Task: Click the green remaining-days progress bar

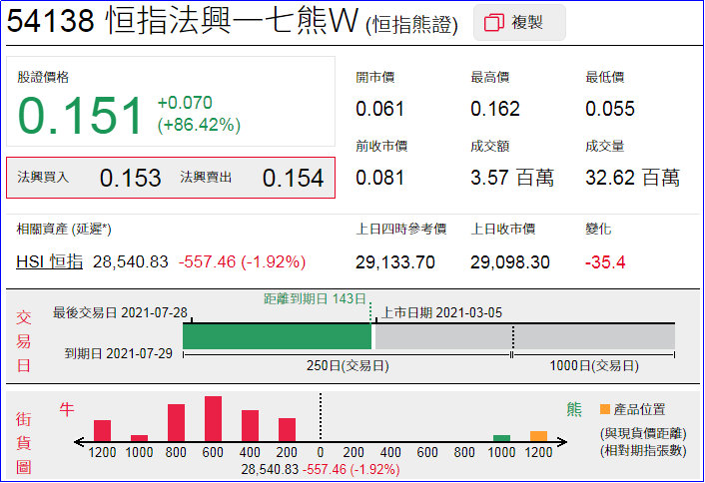Action: pyautogui.click(x=277, y=336)
